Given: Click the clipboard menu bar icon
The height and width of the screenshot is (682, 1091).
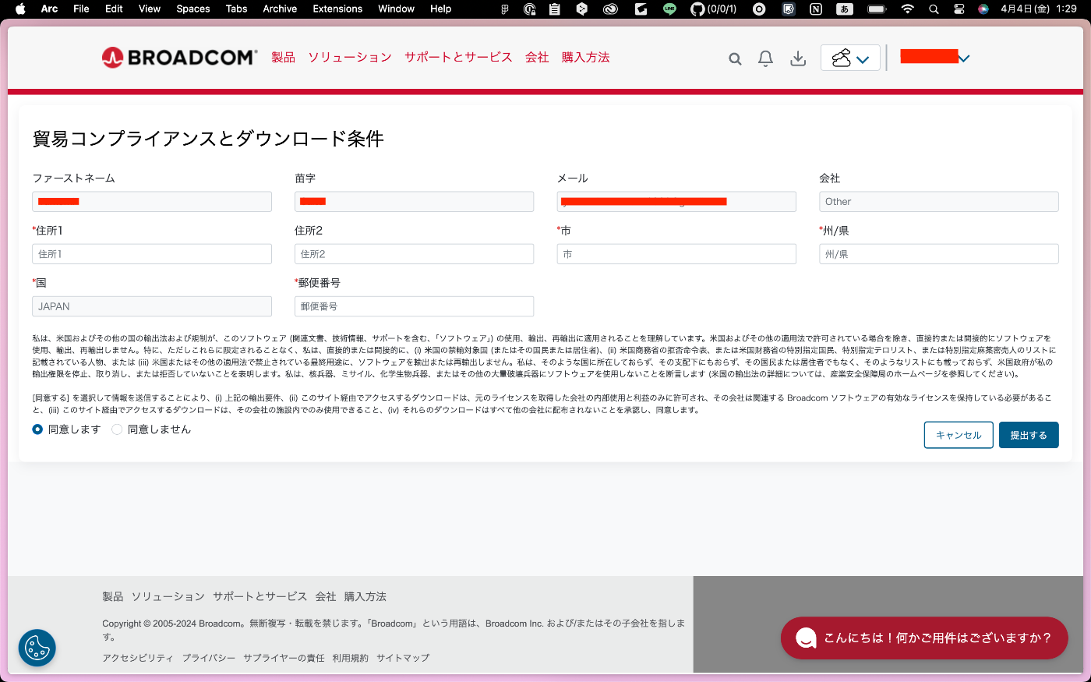Looking at the screenshot, I should (x=554, y=9).
